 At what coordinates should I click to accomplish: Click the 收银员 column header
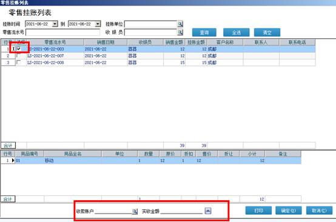tap(146, 42)
